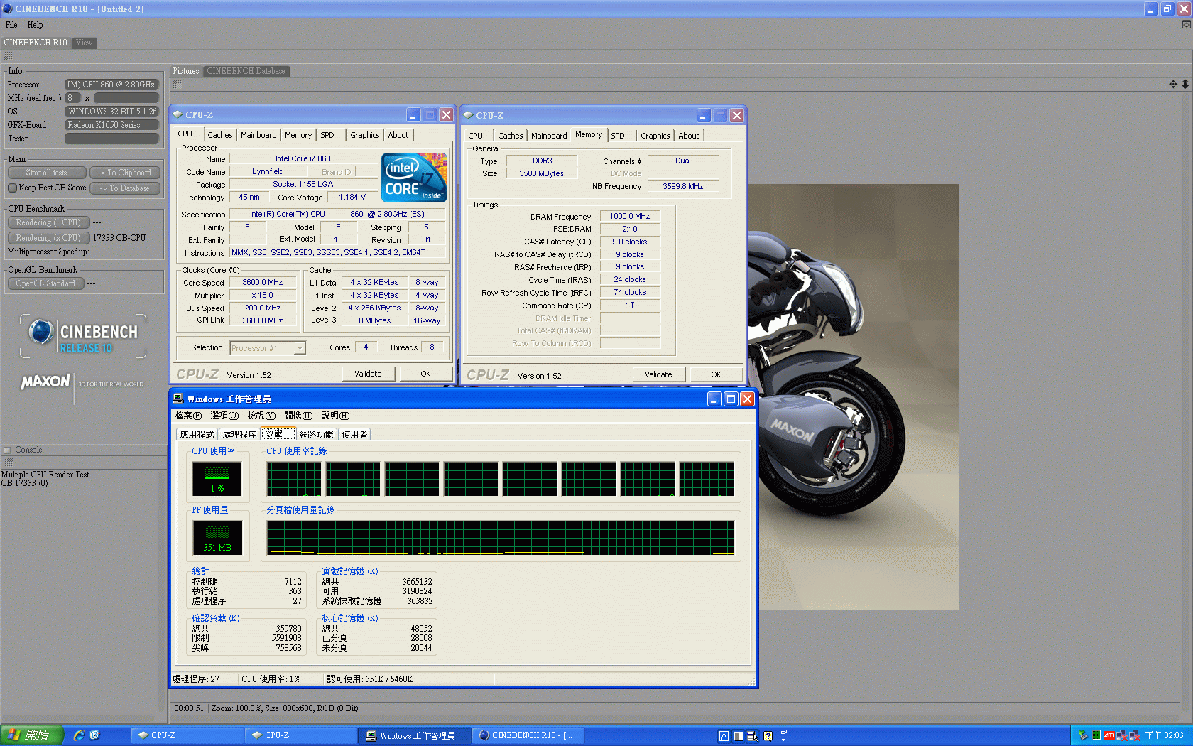
Task: Open Caches tab in right CPU-Z window
Action: click(x=510, y=136)
